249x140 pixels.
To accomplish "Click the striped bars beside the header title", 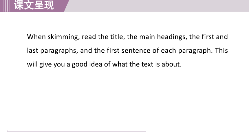I will (5, 6).
